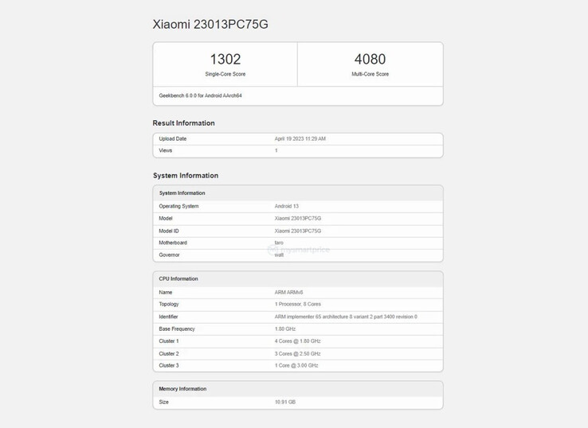The height and width of the screenshot is (428, 588).
Task: Select the Android 13 operating system value
Action: (287, 206)
